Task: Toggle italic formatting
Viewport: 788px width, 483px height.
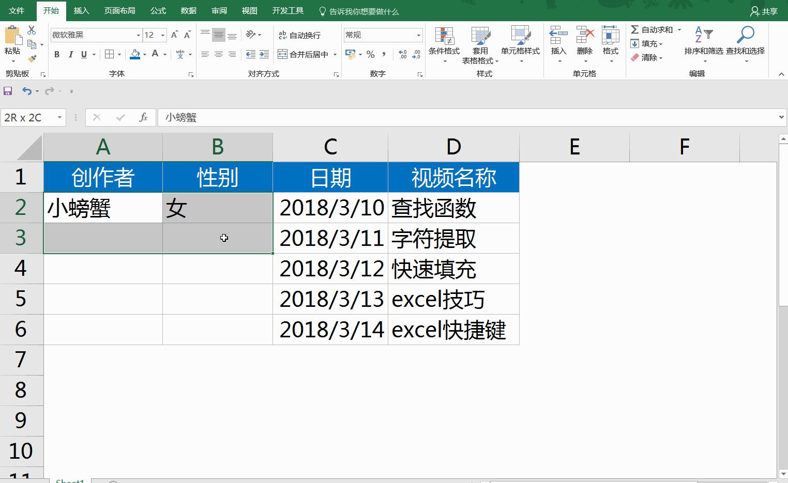Action: click(x=70, y=54)
